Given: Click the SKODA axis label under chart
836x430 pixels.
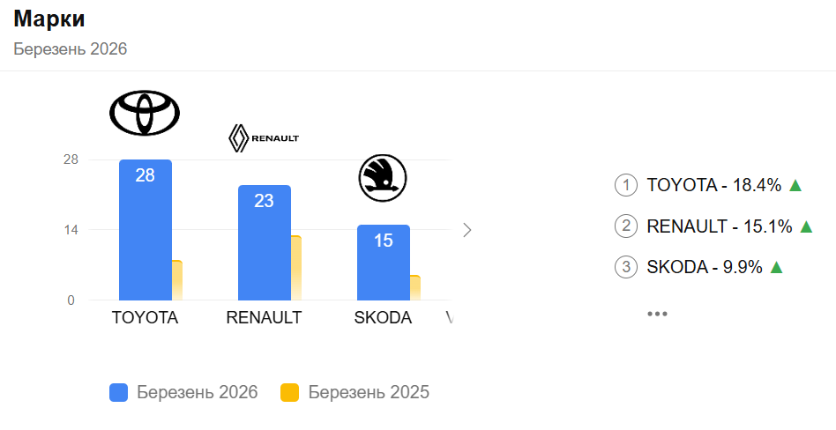Looking at the screenshot, I should pos(383,318).
